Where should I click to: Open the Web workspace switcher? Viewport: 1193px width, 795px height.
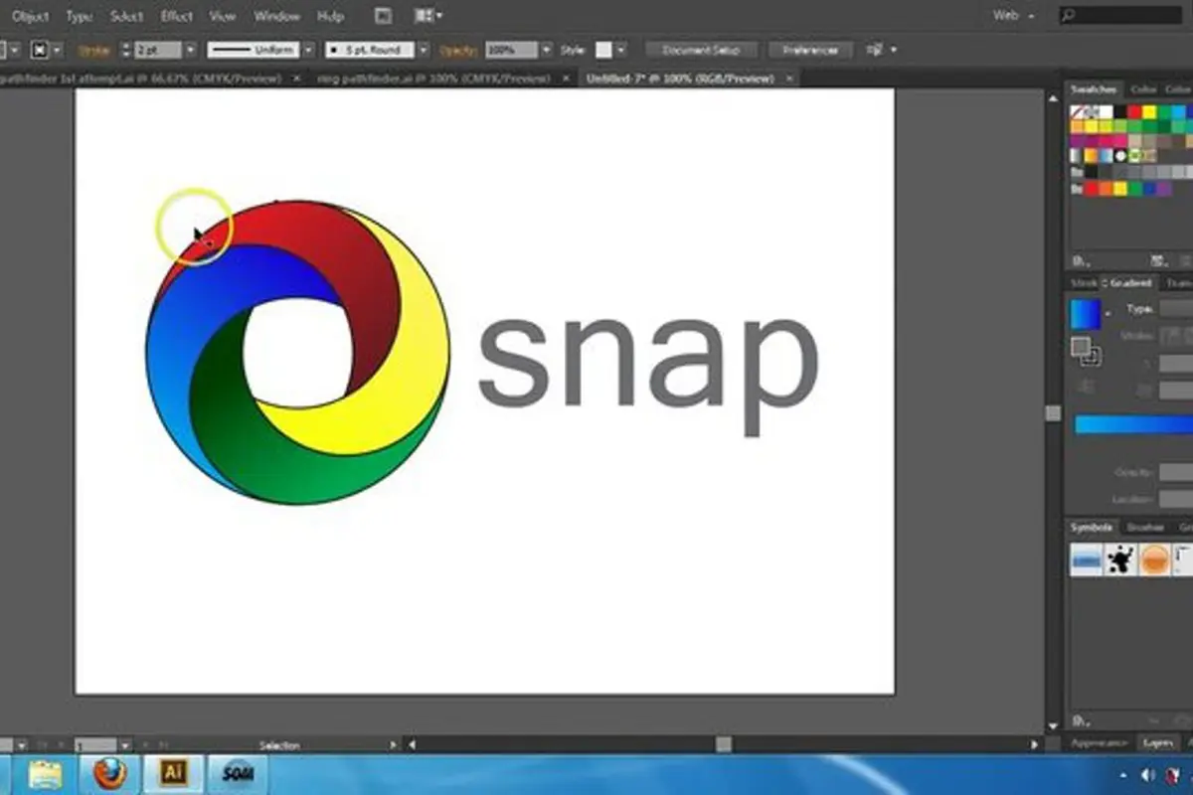click(1014, 16)
